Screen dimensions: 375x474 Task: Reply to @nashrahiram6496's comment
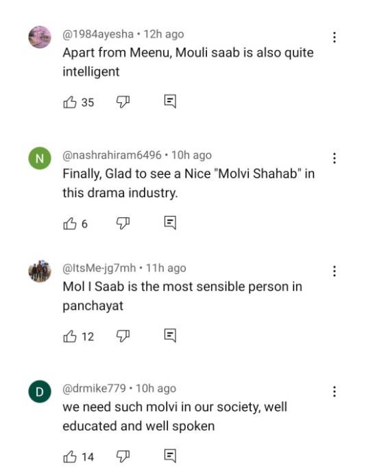click(x=170, y=223)
